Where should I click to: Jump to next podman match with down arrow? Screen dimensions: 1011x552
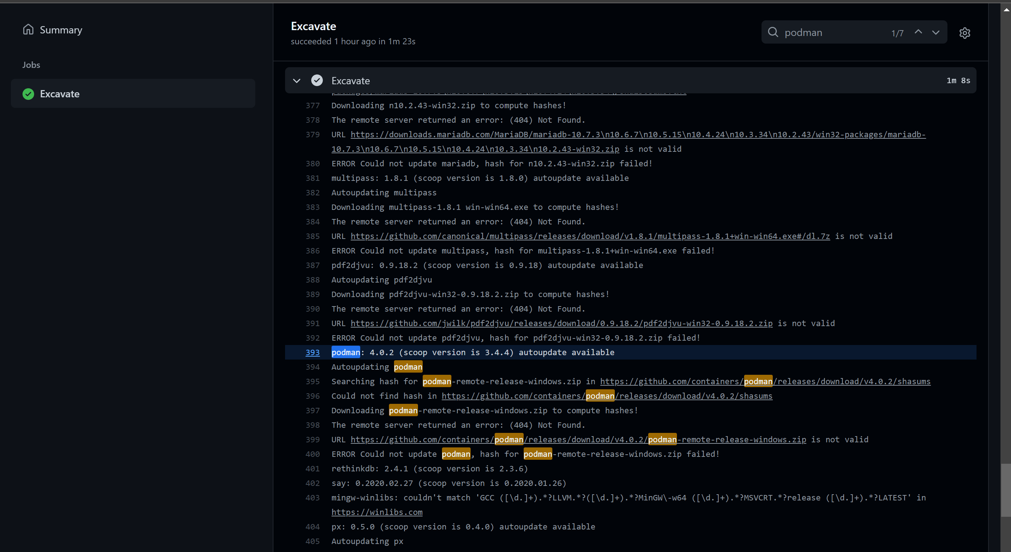pos(935,32)
